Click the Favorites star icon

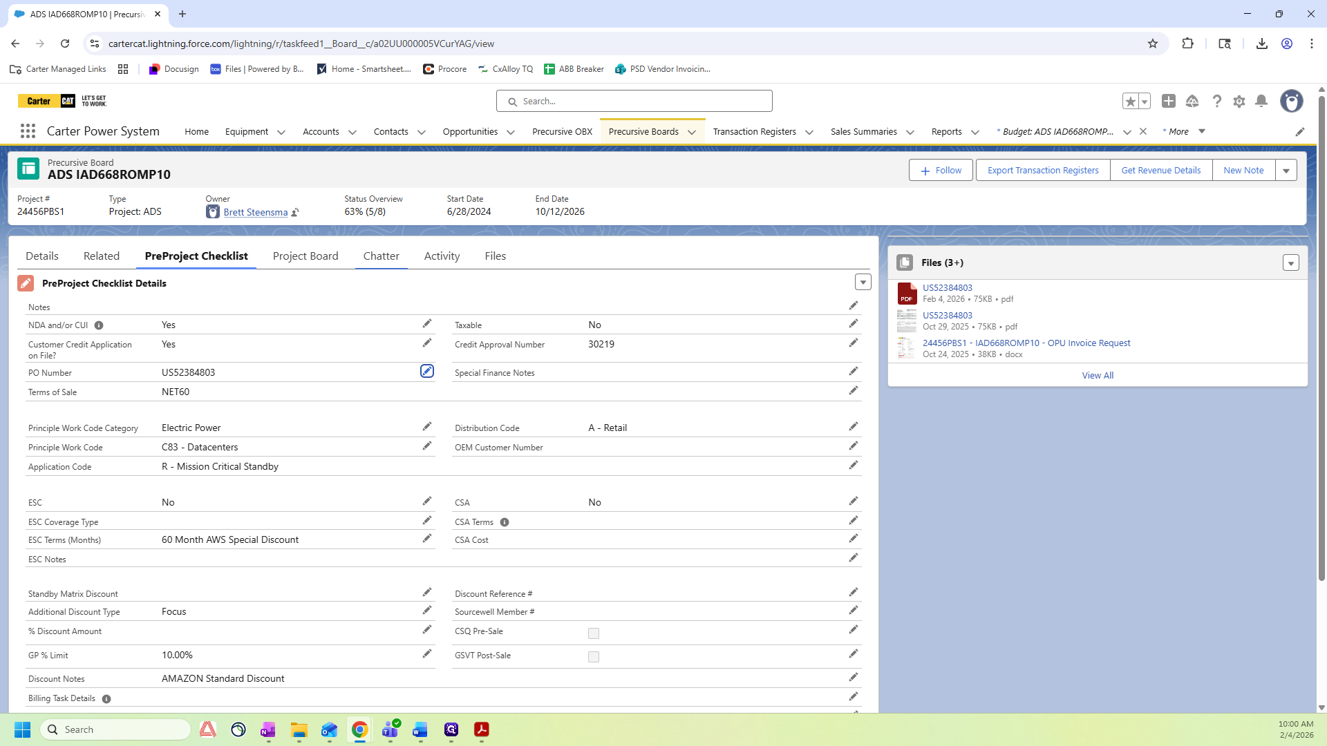1130,102
